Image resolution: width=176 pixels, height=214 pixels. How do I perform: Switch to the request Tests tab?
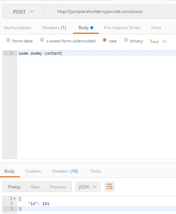pos(156,28)
